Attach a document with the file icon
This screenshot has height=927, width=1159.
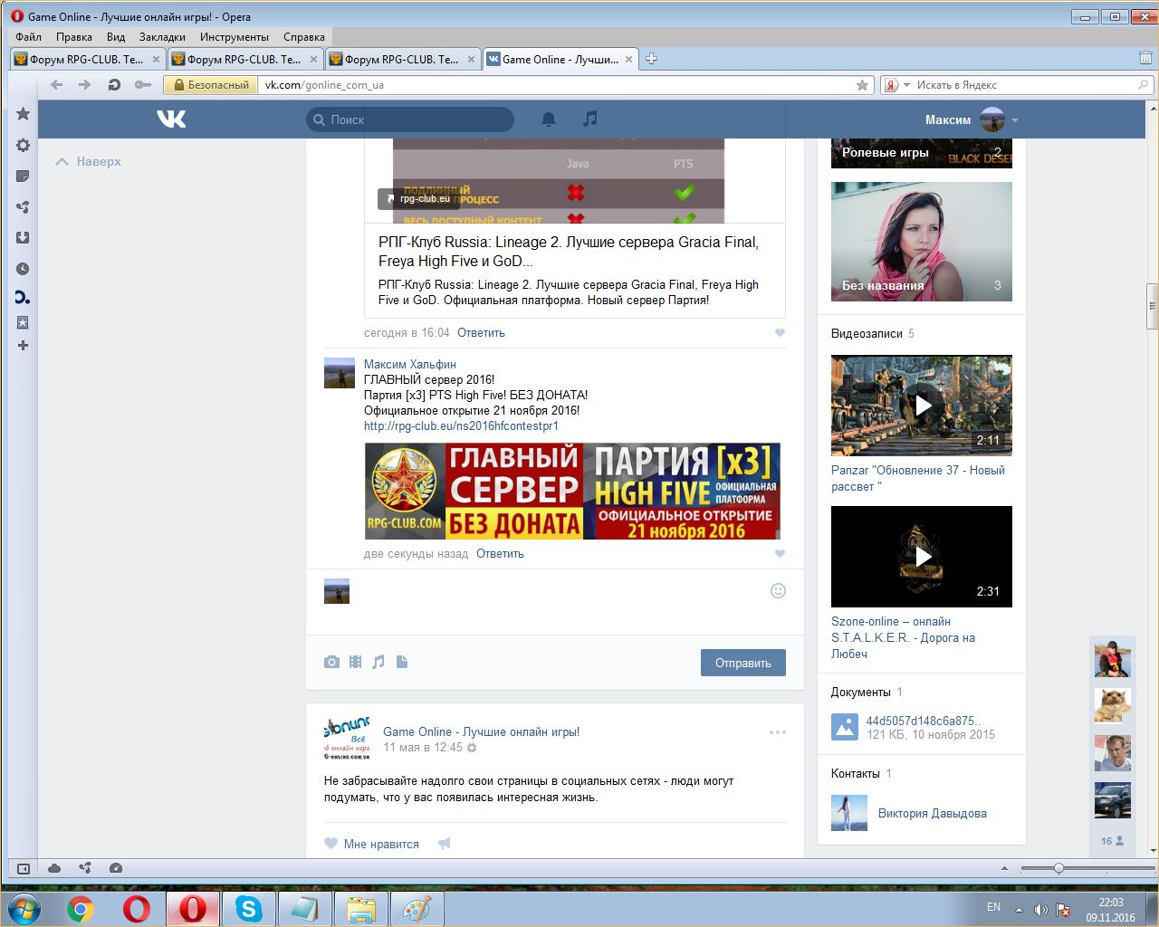[x=402, y=662]
